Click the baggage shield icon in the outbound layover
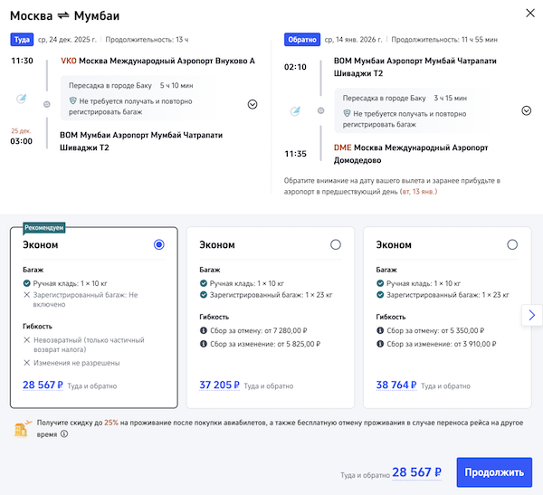Image resolution: width=543 pixels, height=495 pixels. tap(73, 103)
